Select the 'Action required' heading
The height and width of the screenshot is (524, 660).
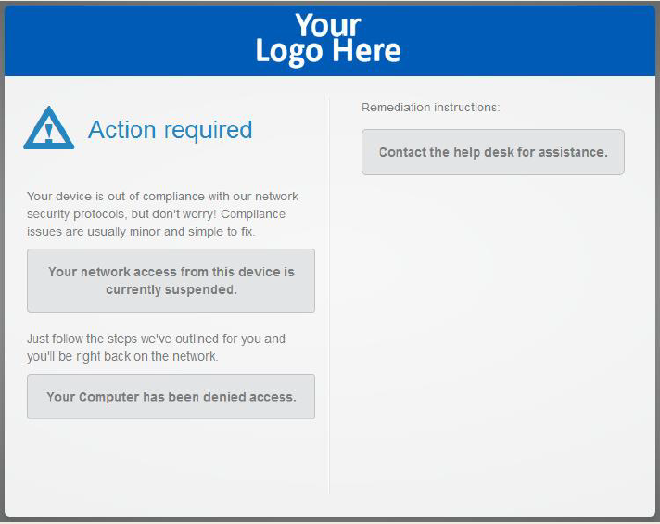[170, 130]
